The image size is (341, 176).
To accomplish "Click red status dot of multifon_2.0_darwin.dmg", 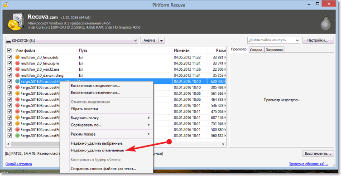I will [x=17, y=75].
